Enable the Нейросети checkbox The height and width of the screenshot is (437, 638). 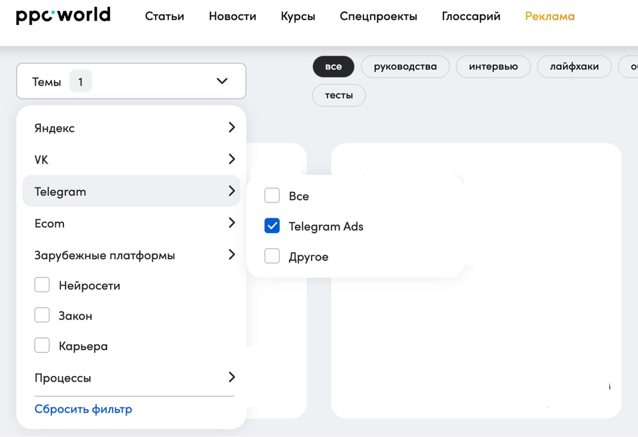tap(41, 285)
